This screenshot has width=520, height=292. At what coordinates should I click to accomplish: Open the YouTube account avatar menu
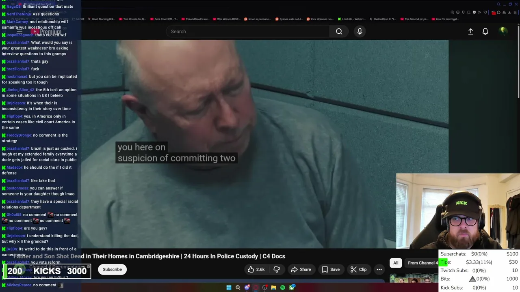pyautogui.click(x=503, y=31)
